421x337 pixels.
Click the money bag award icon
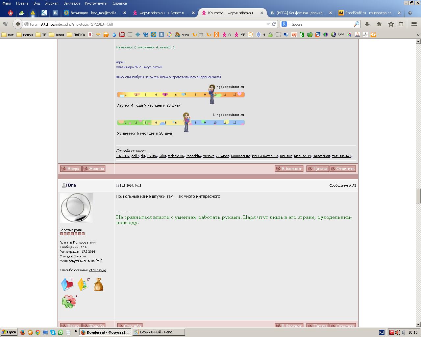coord(98,285)
